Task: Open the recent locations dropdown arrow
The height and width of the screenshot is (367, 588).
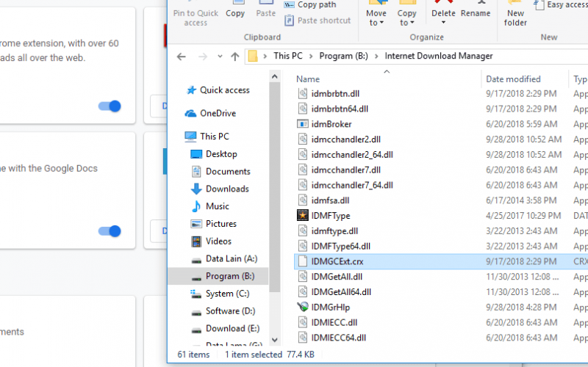Action: [220, 57]
